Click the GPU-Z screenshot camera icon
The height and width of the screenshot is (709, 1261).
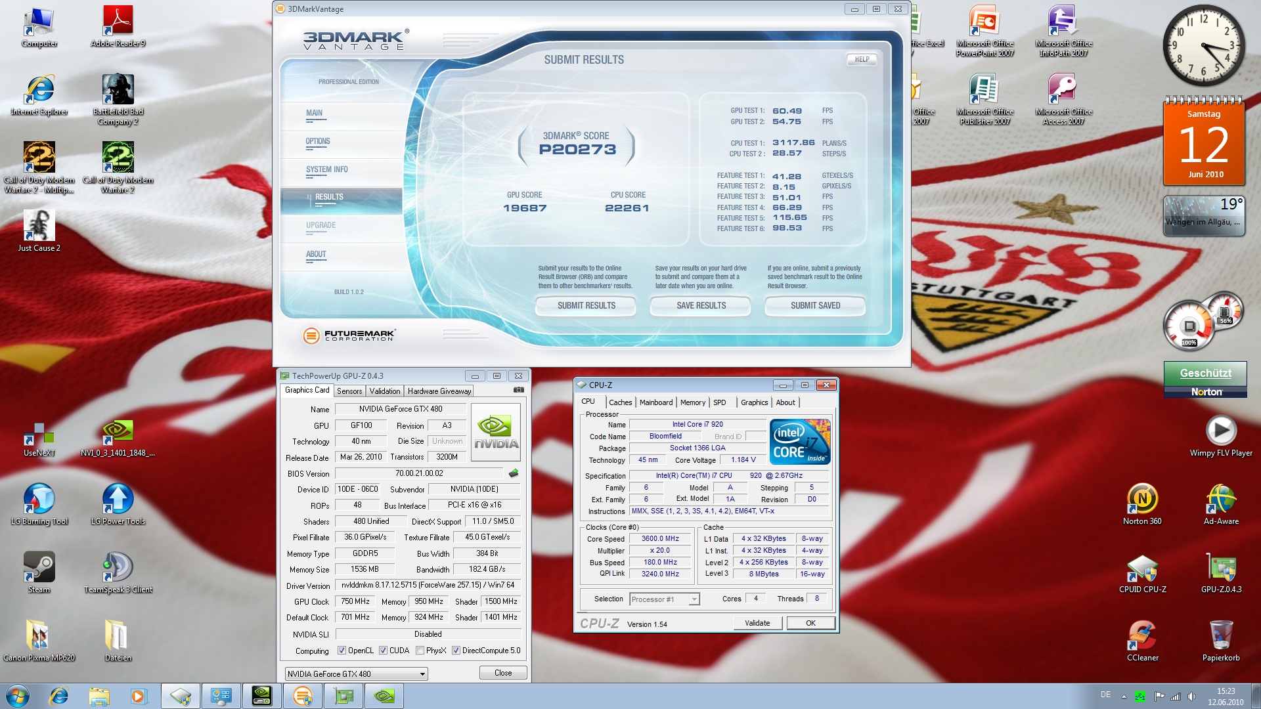(x=519, y=390)
